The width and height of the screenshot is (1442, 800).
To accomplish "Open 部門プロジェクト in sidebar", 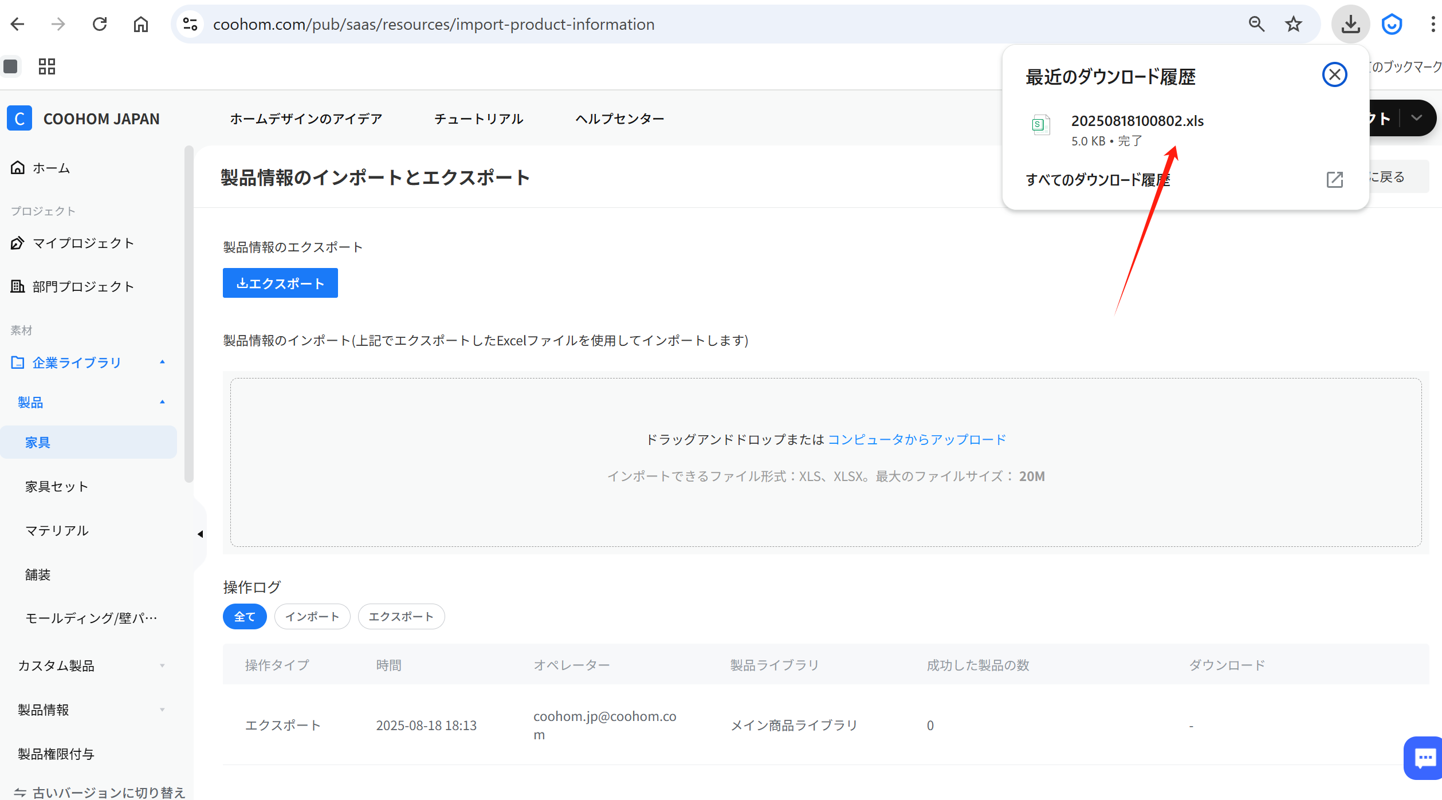I will [x=72, y=286].
